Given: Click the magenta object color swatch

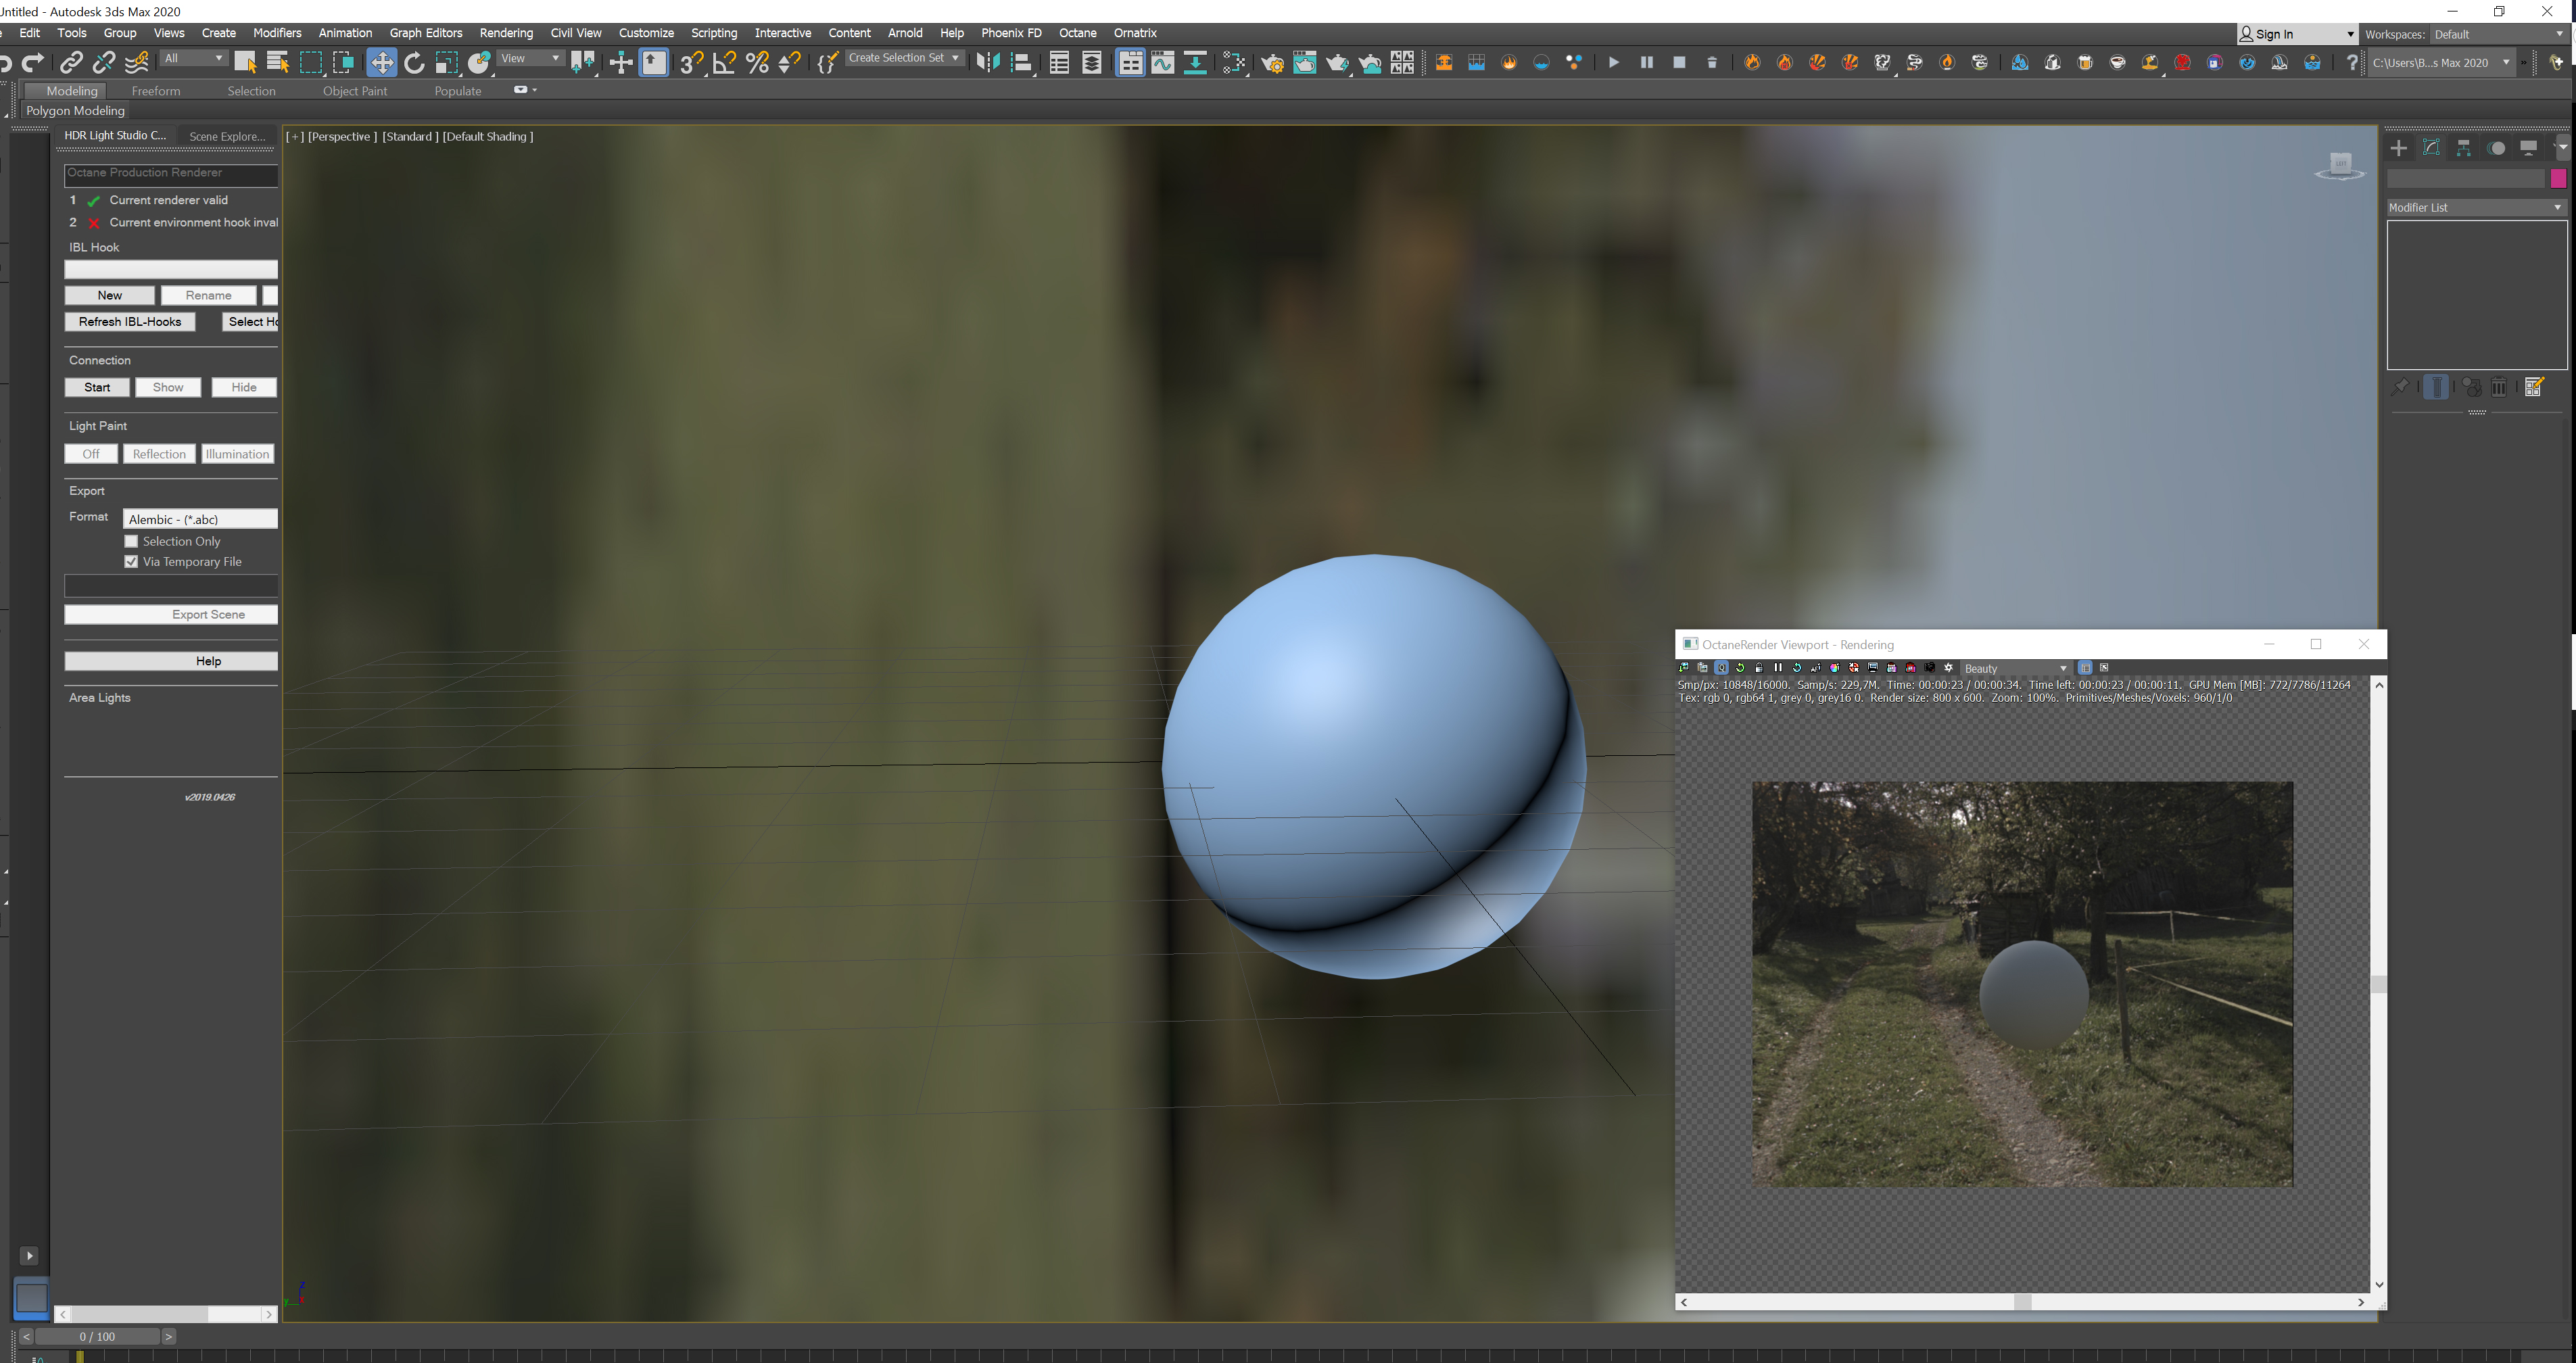Looking at the screenshot, I should 2558,179.
